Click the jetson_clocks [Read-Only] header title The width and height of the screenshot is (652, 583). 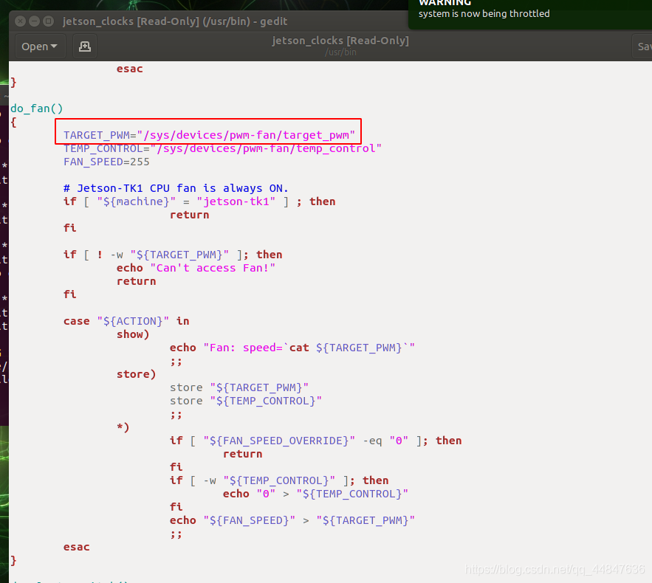340,41
